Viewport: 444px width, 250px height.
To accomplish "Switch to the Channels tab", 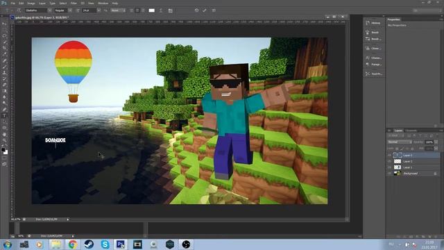I will (x=411, y=131).
